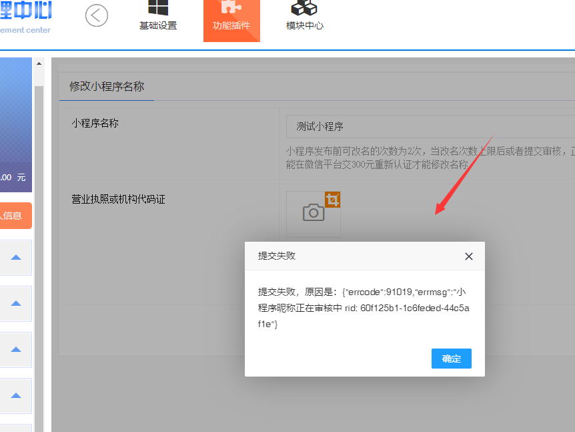Open the 基础设置 menu label
The image size is (575, 432).
pyautogui.click(x=158, y=26)
